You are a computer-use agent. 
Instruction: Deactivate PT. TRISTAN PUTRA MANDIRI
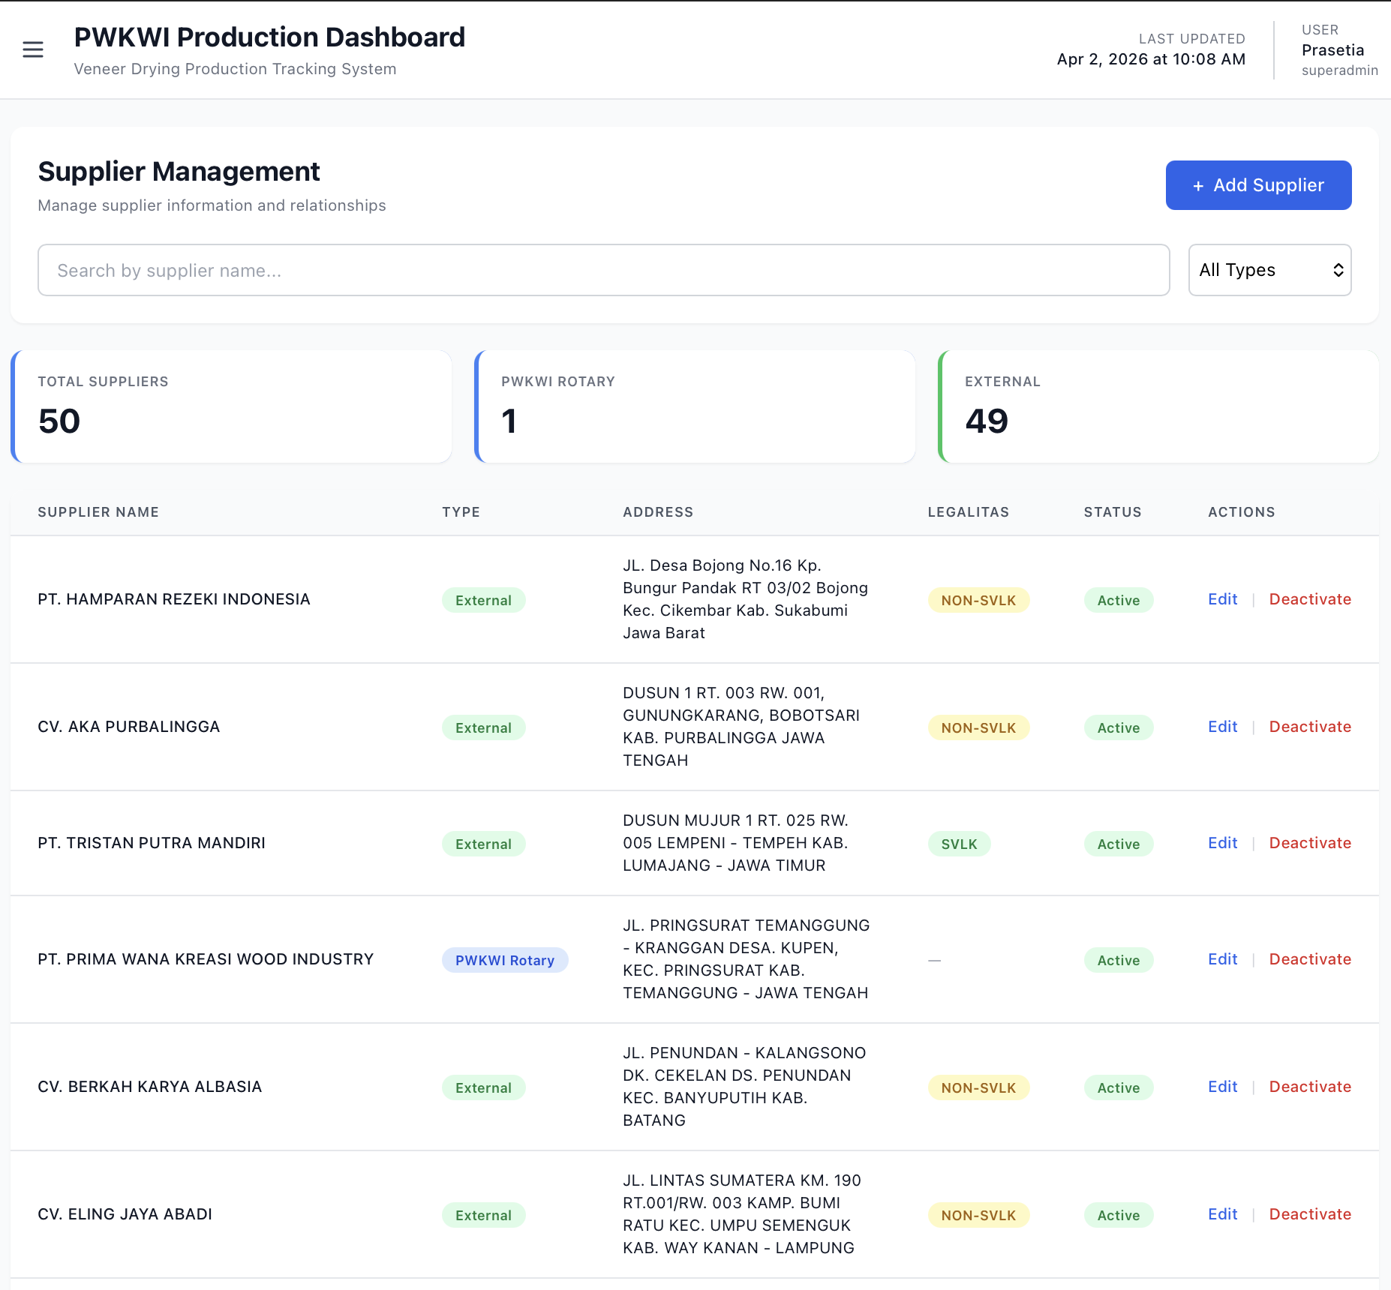click(1310, 843)
